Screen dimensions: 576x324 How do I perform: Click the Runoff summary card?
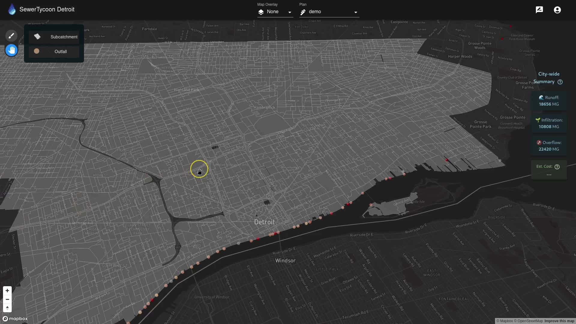549,101
